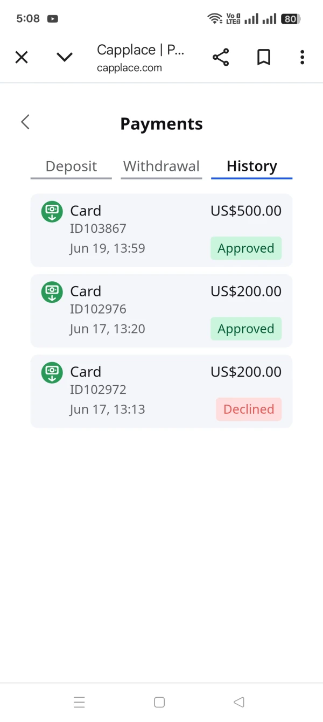The image size is (323, 722).
Task: Switch to the Deposit tab
Action: [71, 166]
